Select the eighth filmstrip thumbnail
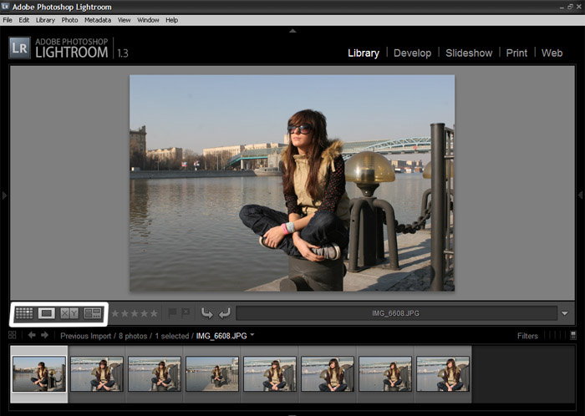 tap(443, 373)
